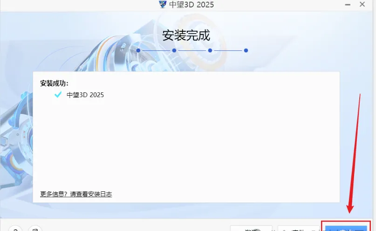
Task: Click the ZW3D logo in title bar
Action: tap(163, 4)
